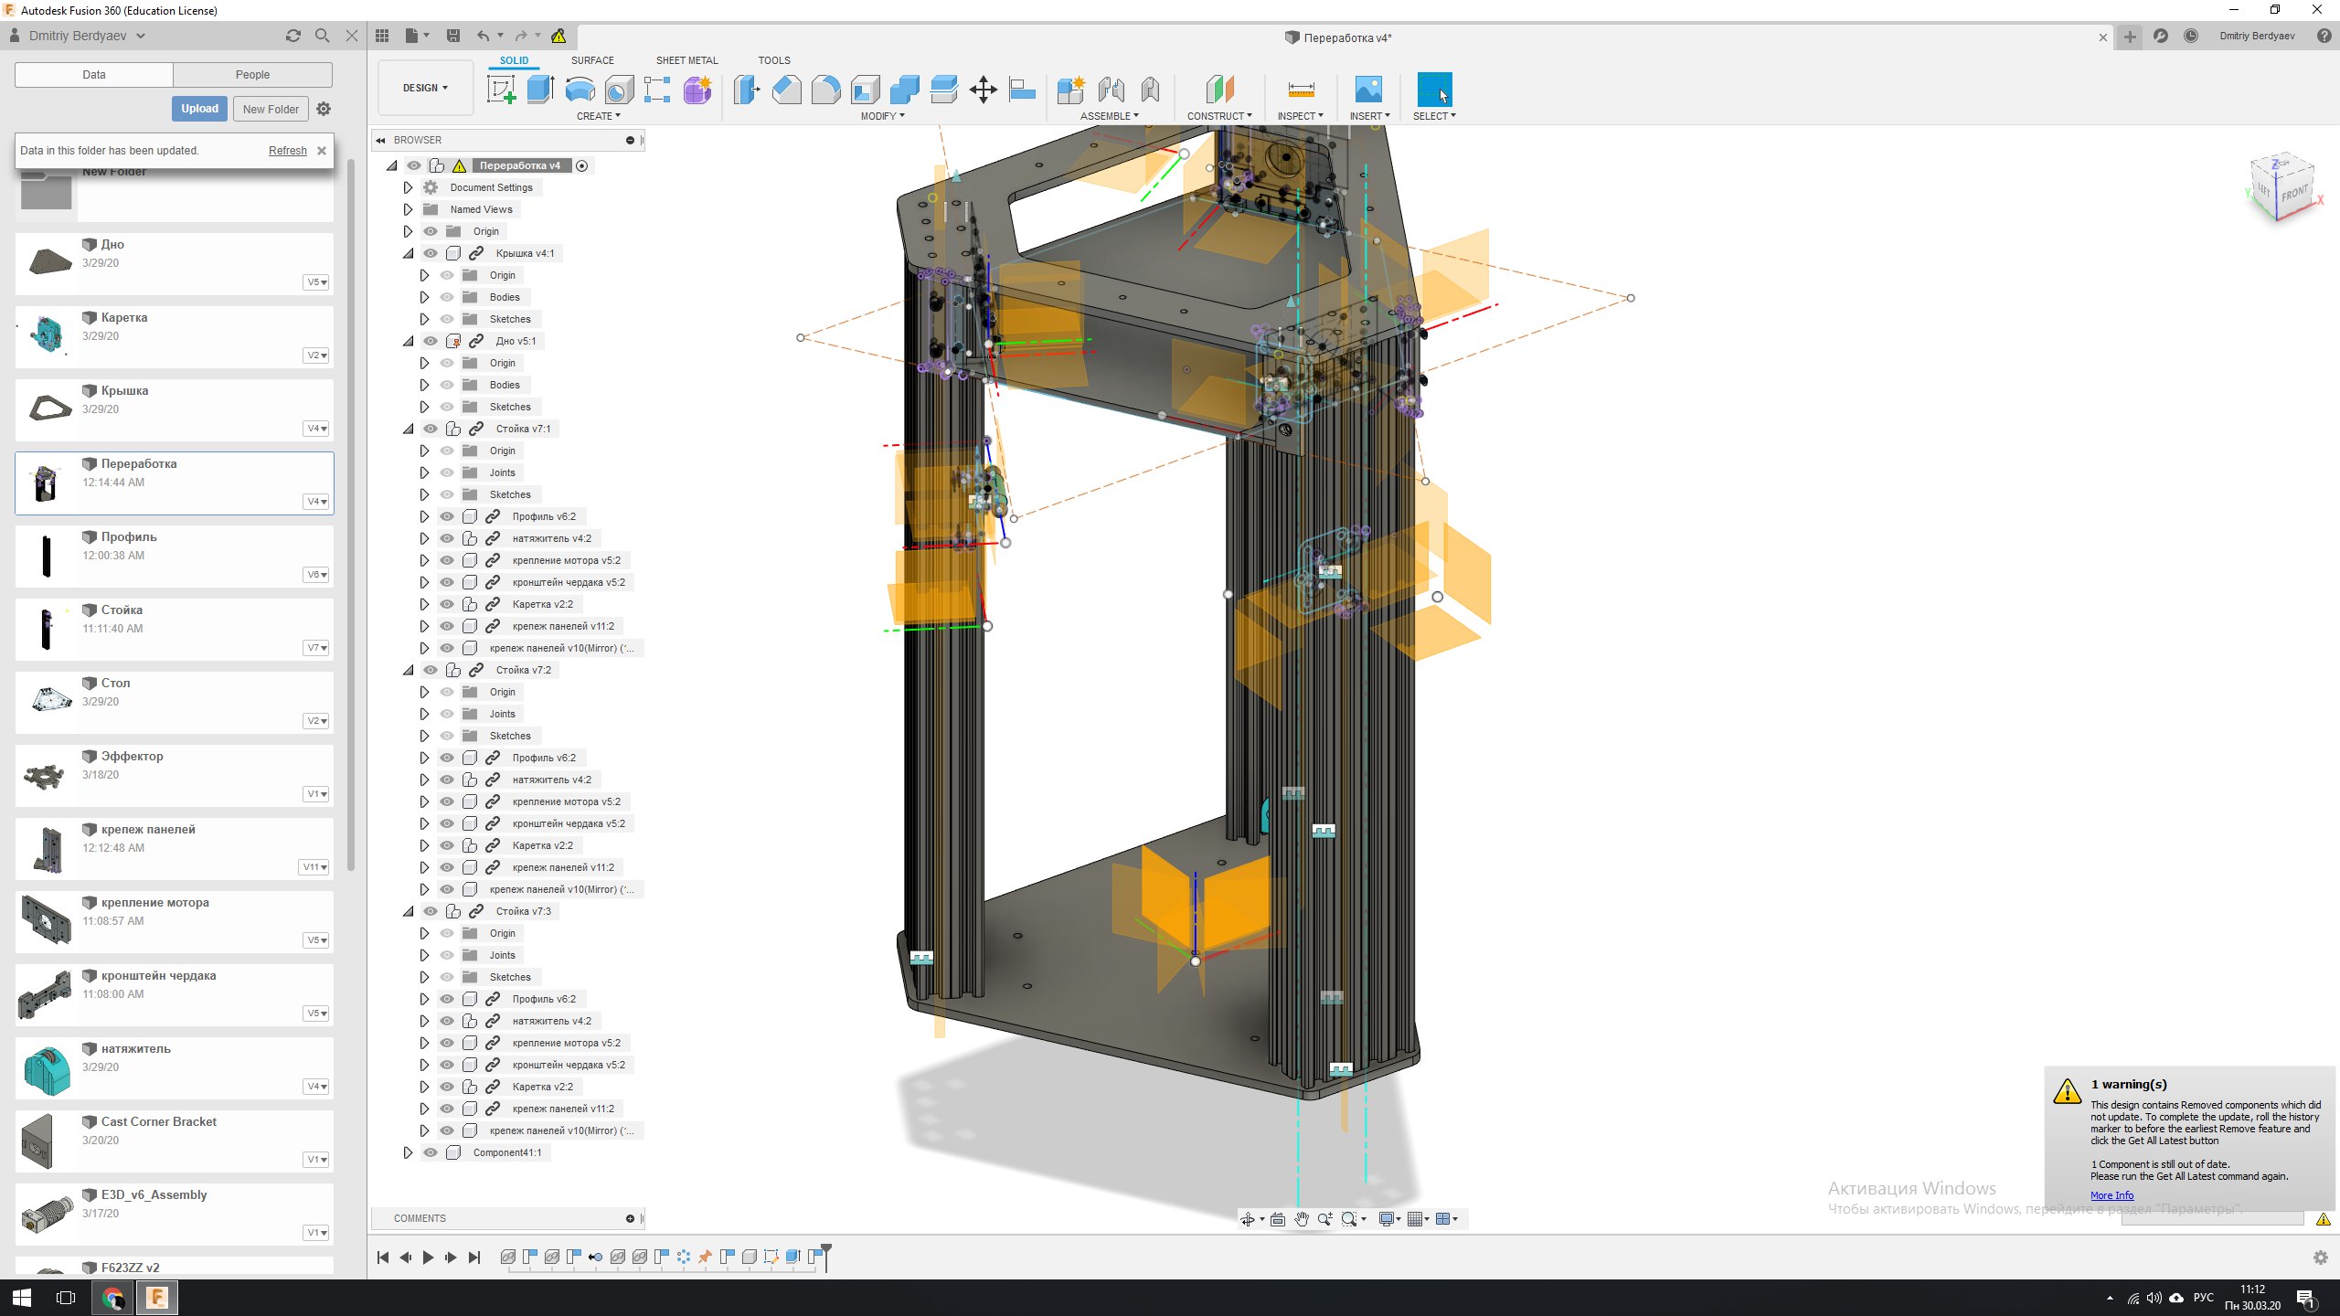The image size is (2340, 1316).
Task: Collapse the Стойка v7:2 tree node
Action: (408, 670)
